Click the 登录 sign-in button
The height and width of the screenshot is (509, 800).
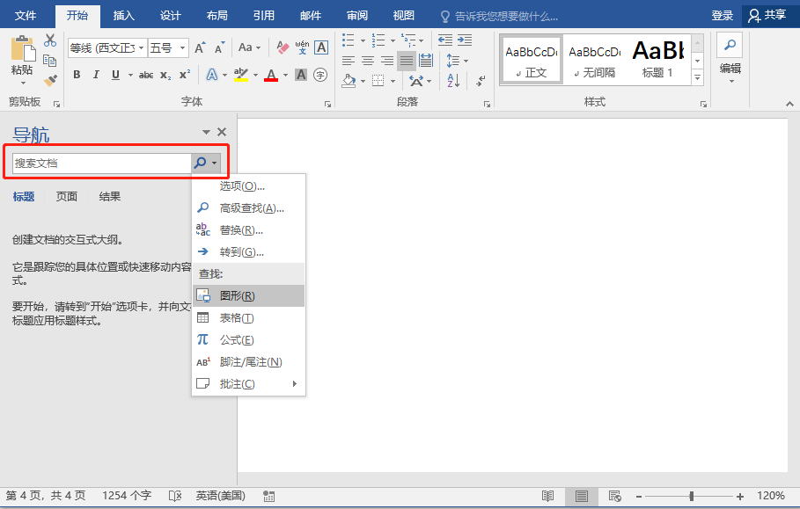pos(723,16)
